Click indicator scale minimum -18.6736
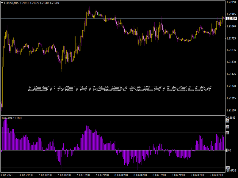This screenshot has height=178, width=238. click(x=231, y=171)
